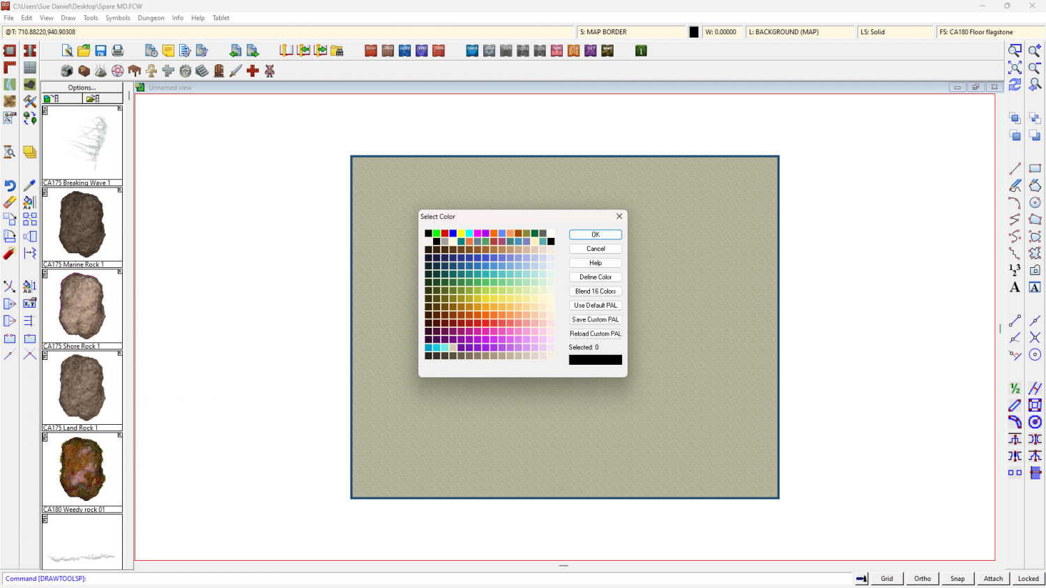Click the red monster symbol icon

coord(270,70)
